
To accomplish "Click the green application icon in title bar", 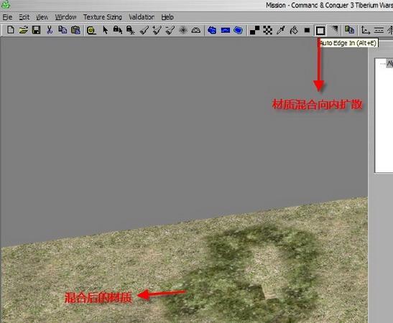I will point(6,4).
